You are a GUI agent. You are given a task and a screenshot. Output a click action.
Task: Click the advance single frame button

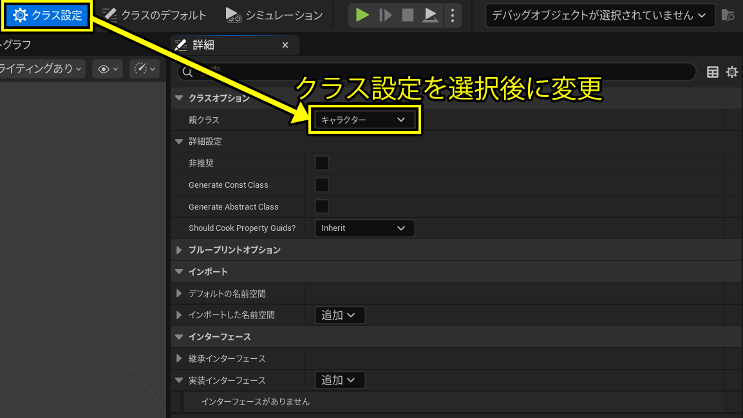pyautogui.click(x=385, y=15)
